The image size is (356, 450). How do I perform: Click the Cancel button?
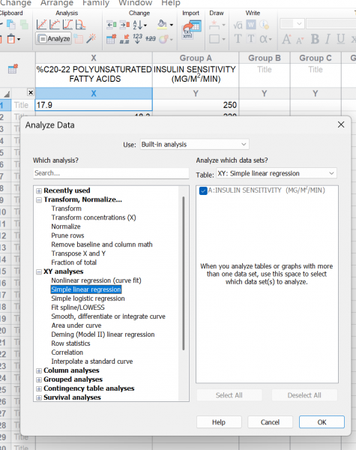pos(270,422)
